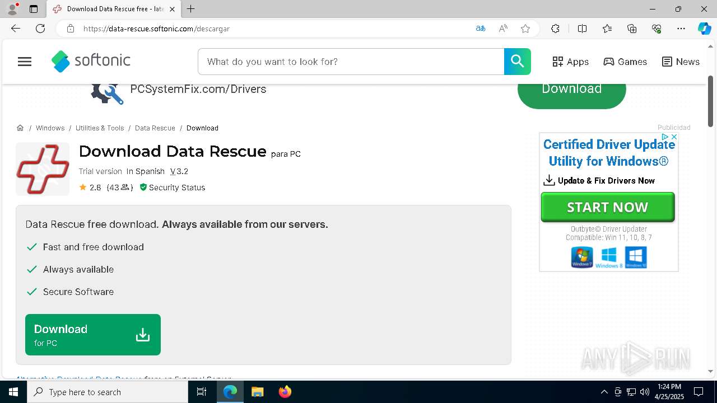
Task: Open Edge settings and more menu
Action: [681, 29]
